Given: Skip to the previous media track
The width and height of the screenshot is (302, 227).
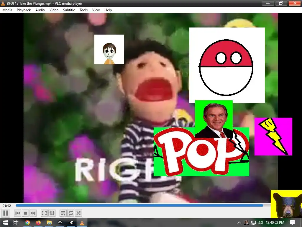Looking at the screenshot, I should pos(17,213).
